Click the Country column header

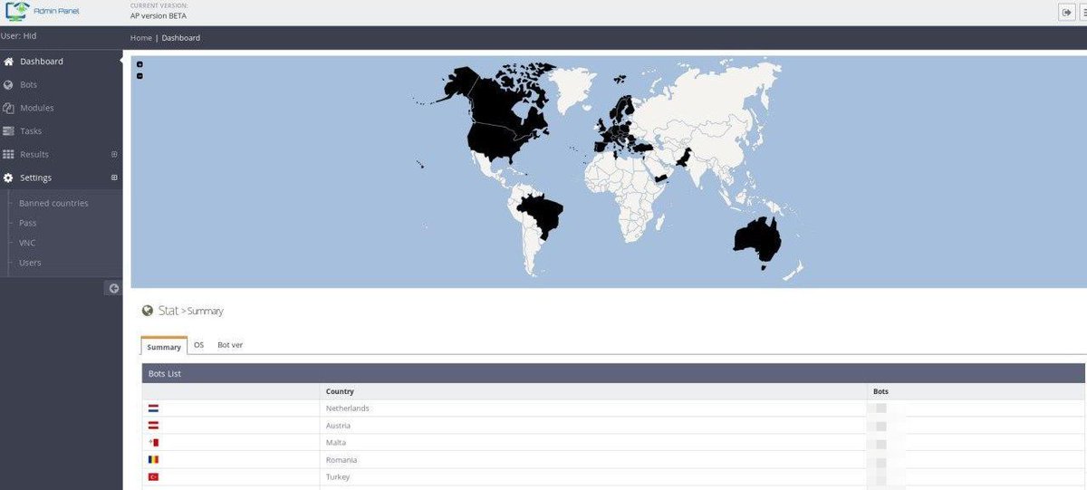click(x=340, y=392)
